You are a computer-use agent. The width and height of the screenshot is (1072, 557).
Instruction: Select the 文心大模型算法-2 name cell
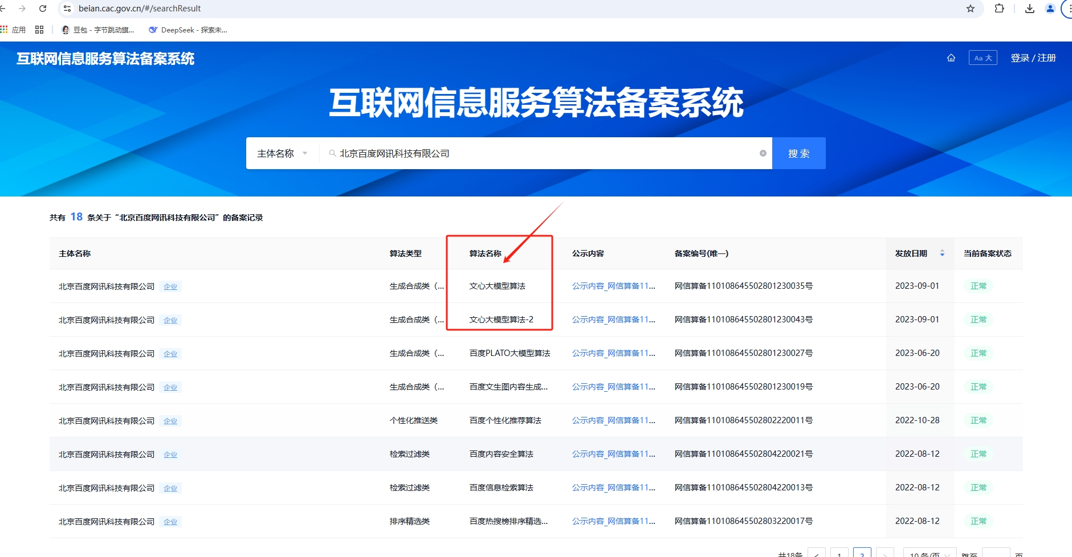(502, 320)
